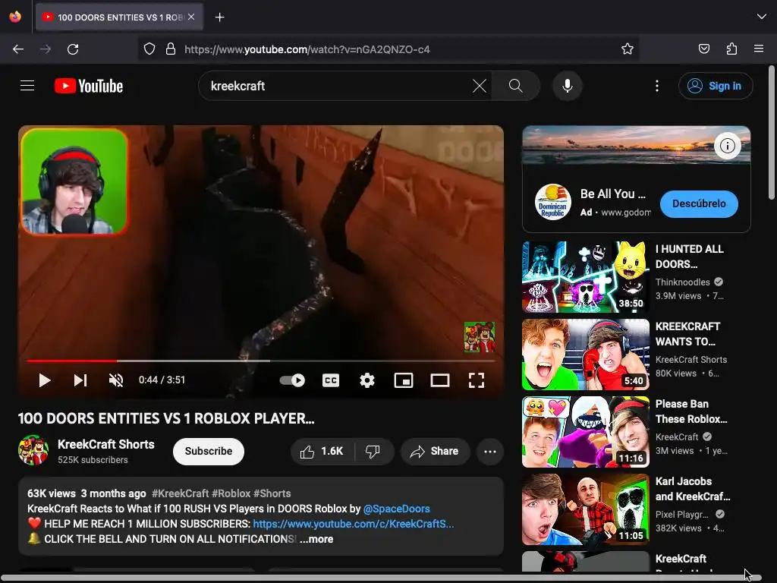Open KreekCraft Shorts channel name link
This screenshot has height=583, width=777.
pyautogui.click(x=106, y=444)
